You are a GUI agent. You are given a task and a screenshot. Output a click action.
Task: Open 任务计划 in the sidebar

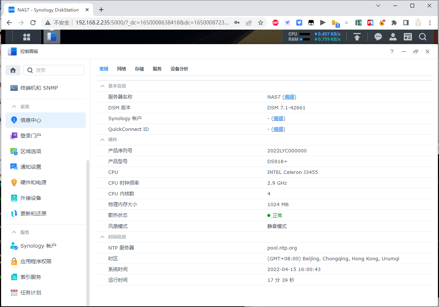(x=46, y=293)
